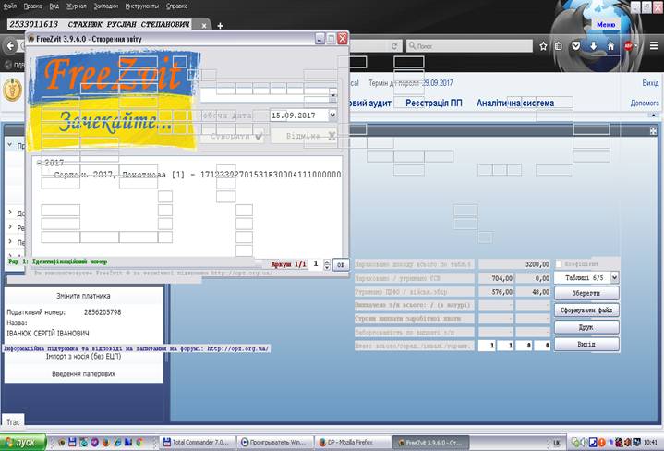Click the Зберегти button
This screenshot has height=451, width=664.
[586, 293]
